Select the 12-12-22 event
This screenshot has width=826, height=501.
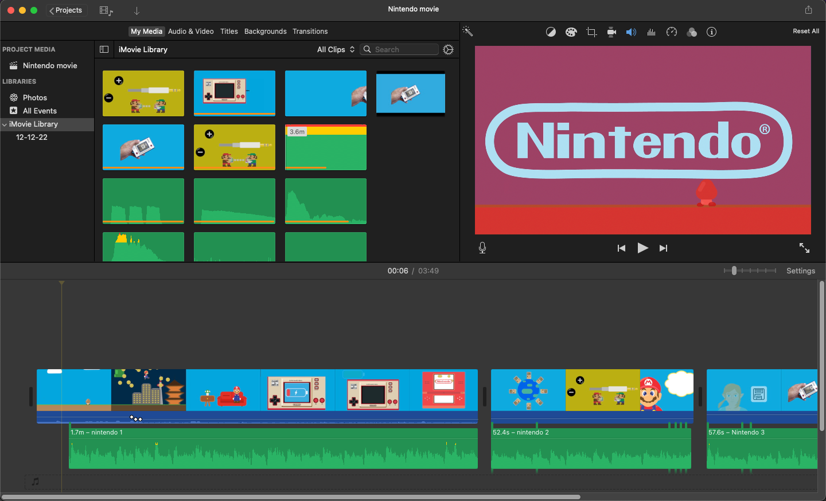[32, 137]
